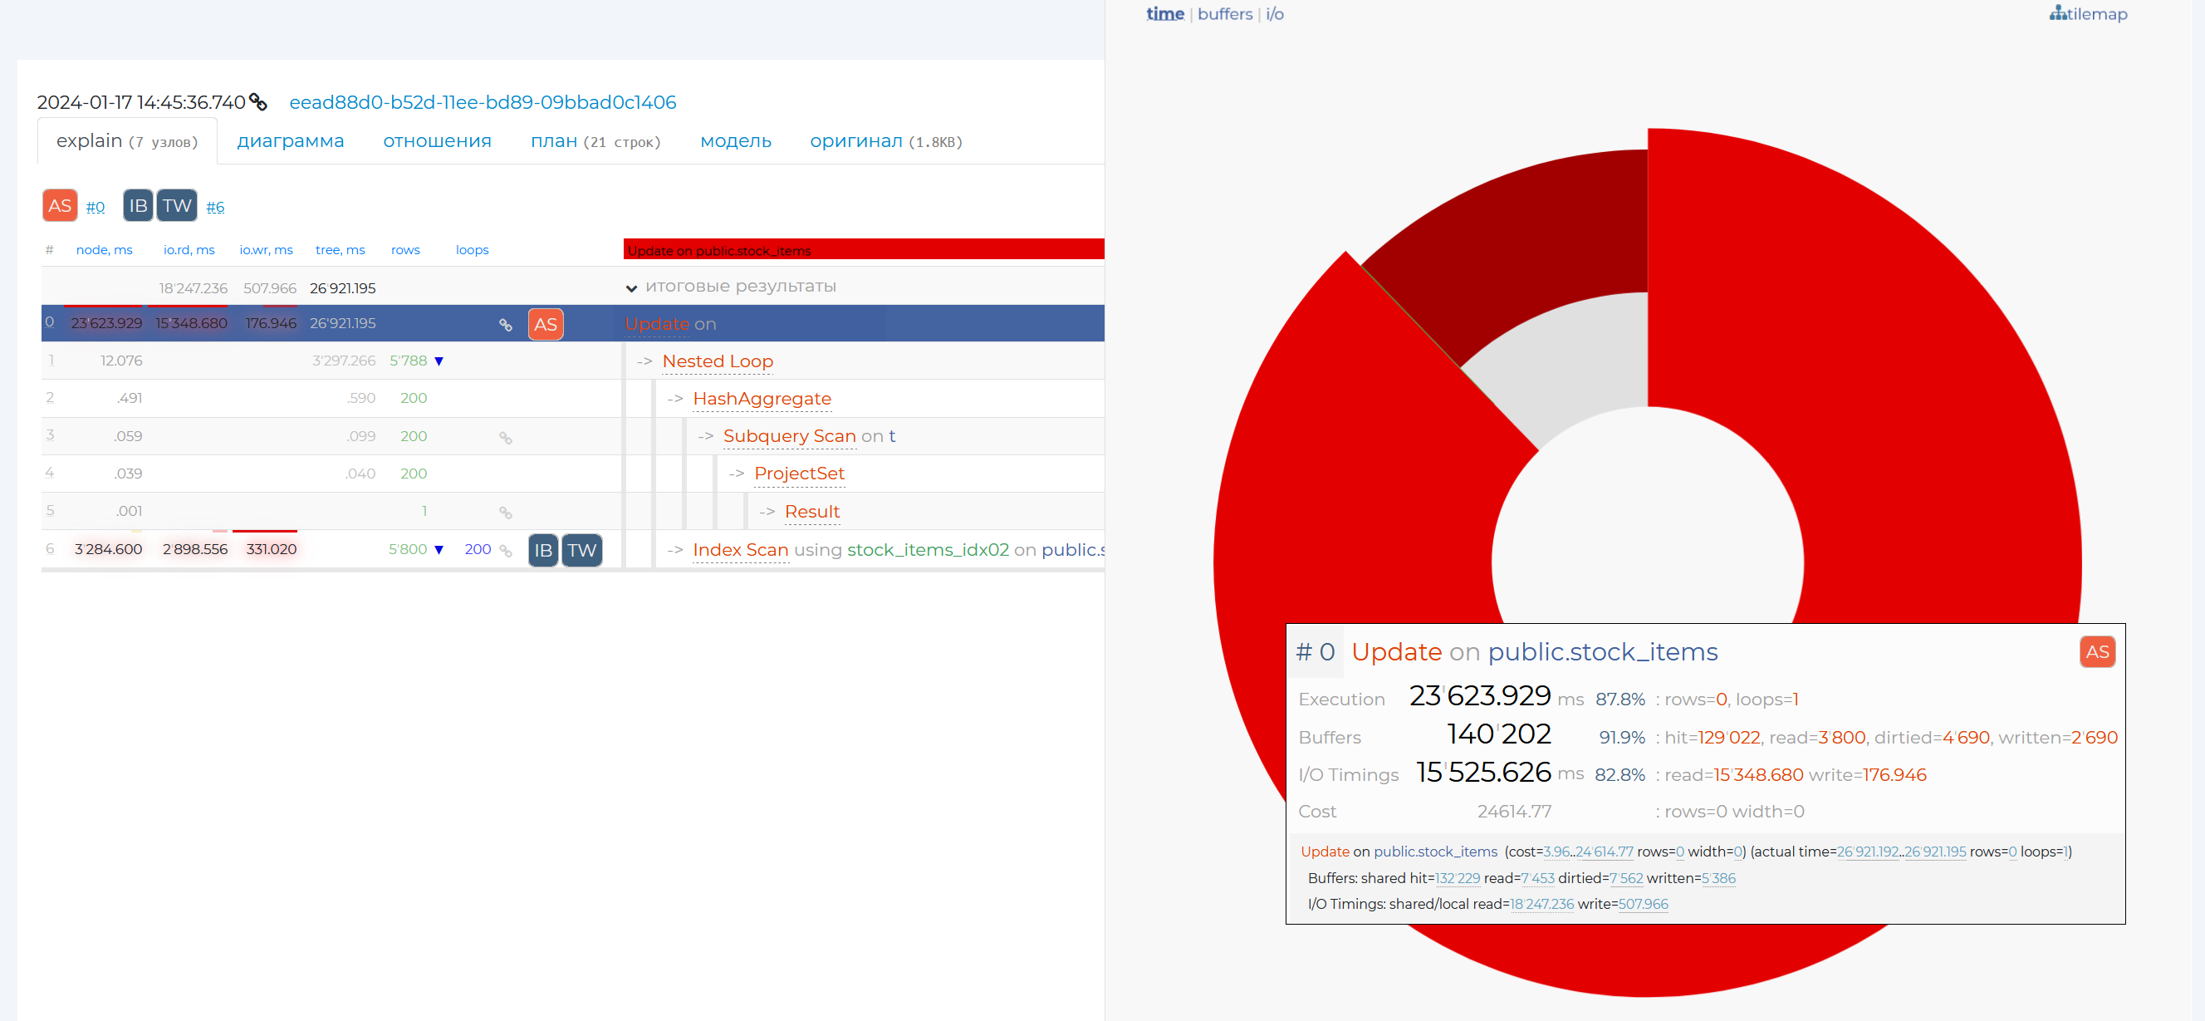Jump to node link #6

[x=215, y=208]
